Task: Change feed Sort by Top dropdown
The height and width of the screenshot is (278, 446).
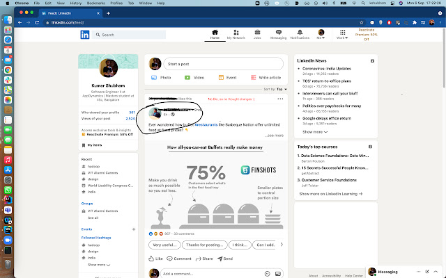Action: [x=275, y=89]
